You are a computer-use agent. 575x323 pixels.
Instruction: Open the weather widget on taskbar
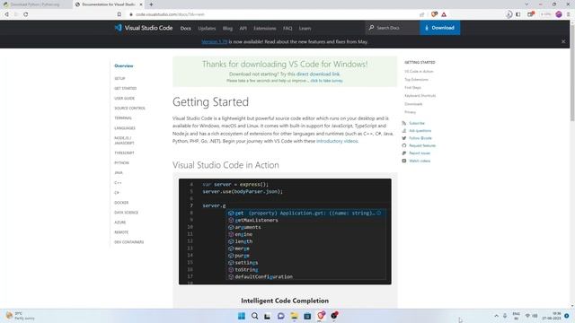click(20, 316)
